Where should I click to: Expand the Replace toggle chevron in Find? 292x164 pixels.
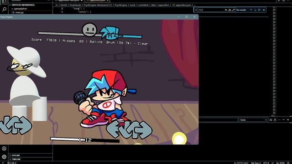click(x=196, y=10)
